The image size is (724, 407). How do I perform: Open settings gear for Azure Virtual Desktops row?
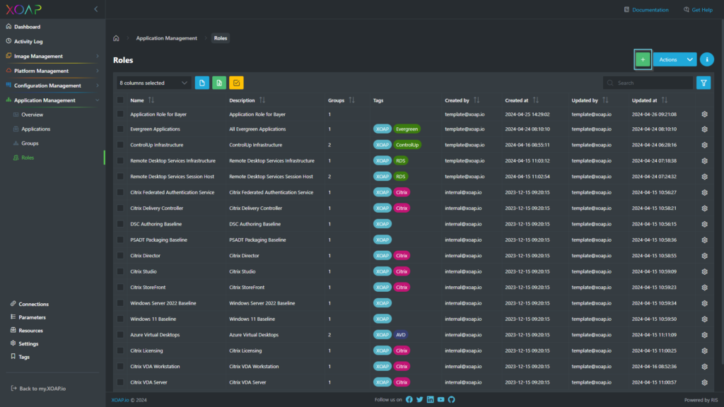704,334
